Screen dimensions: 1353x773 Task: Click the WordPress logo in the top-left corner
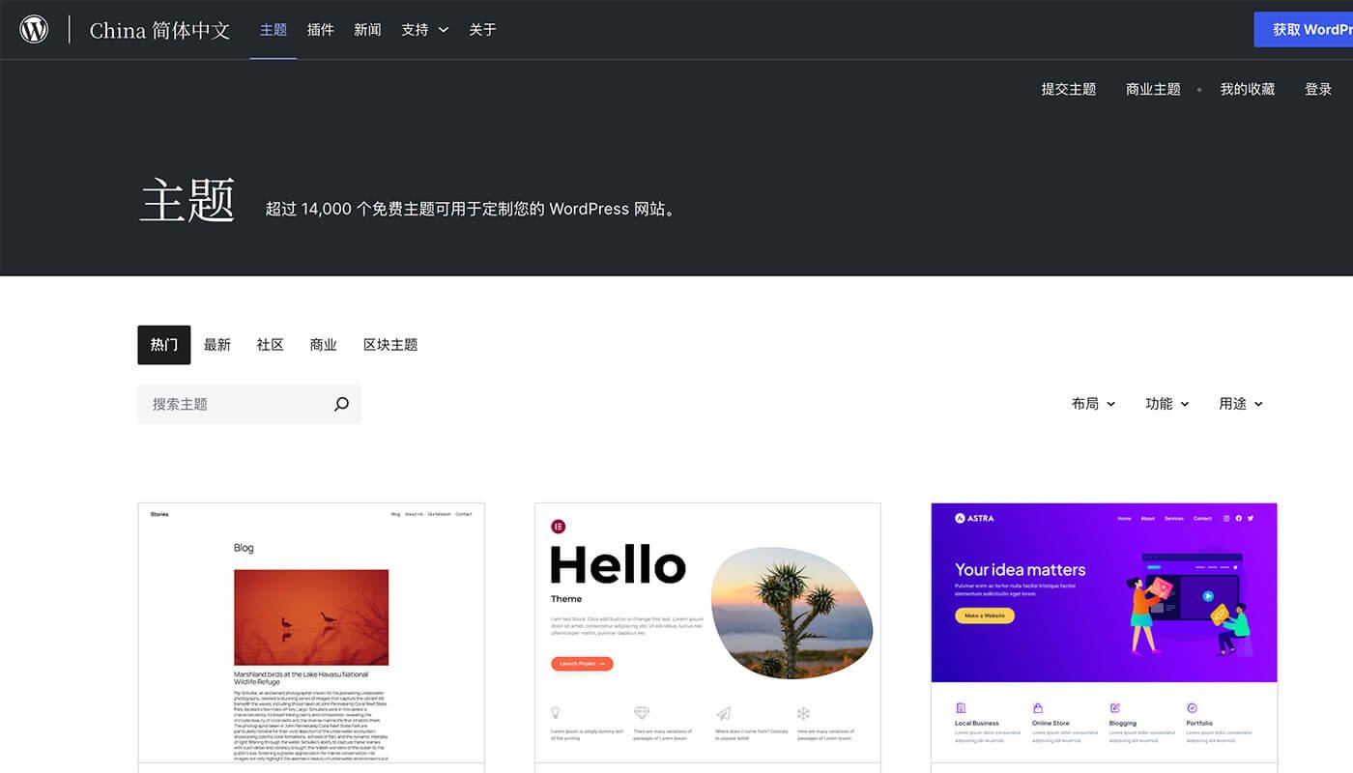click(x=34, y=28)
